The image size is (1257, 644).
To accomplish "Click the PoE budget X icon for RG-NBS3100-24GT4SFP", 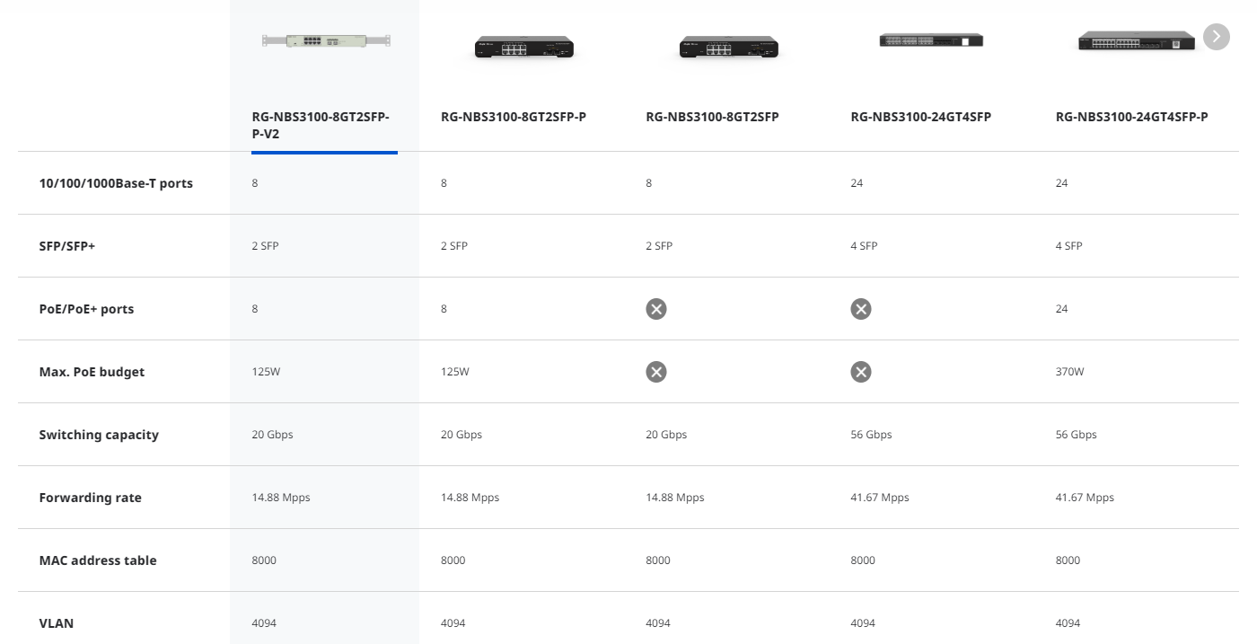I will click(x=861, y=372).
